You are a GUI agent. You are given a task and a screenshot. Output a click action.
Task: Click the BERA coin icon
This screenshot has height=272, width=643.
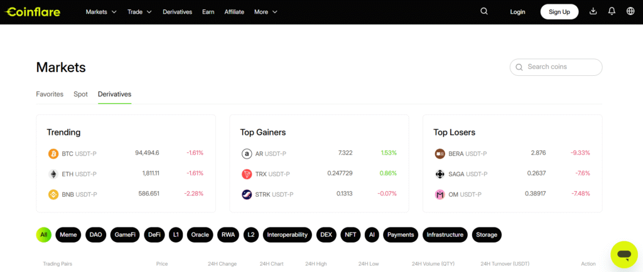[440, 154]
